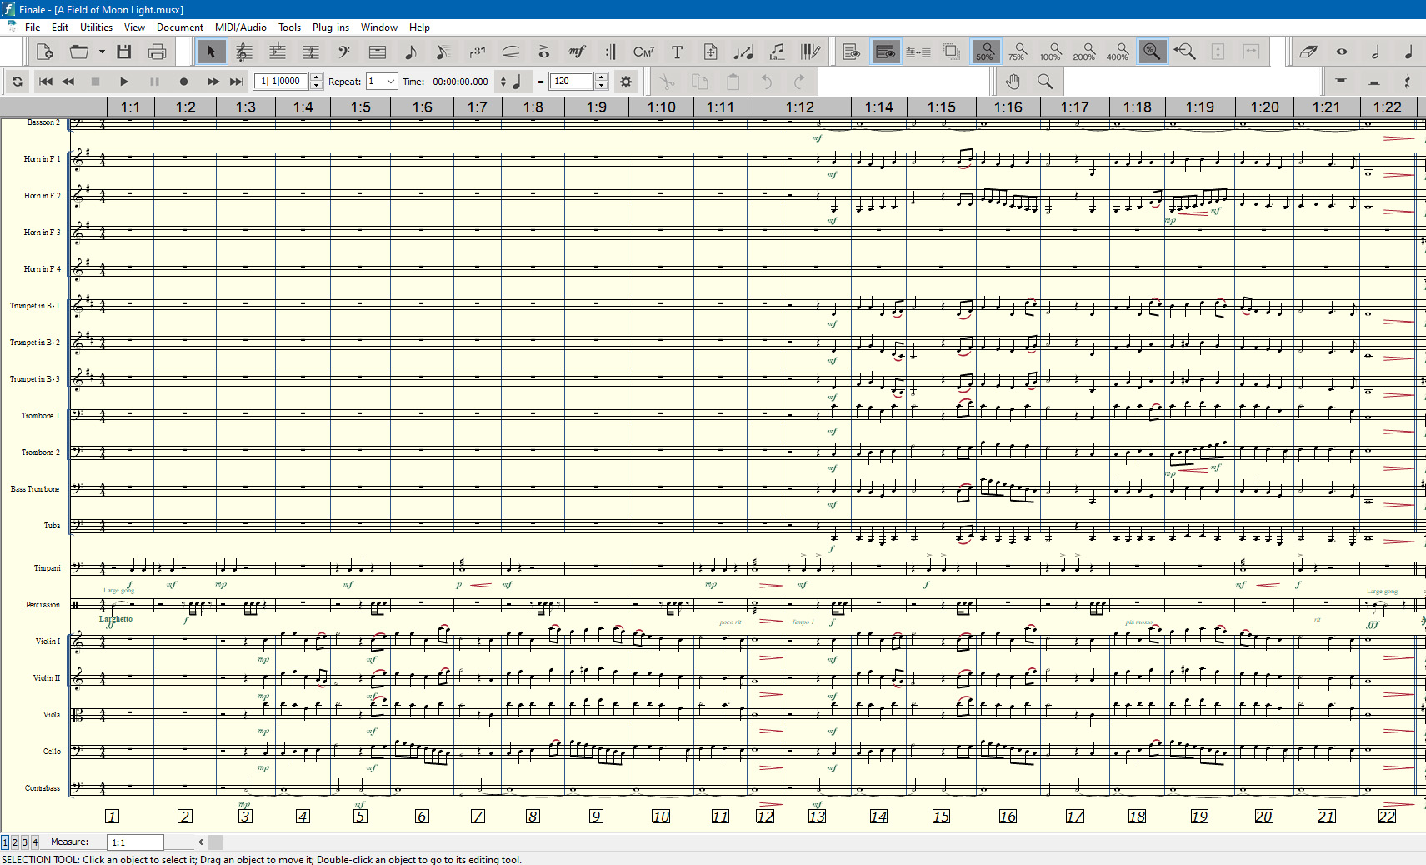The image size is (1426, 865).
Task: Click the Measure number input field
Action: (x=136, y=842)
